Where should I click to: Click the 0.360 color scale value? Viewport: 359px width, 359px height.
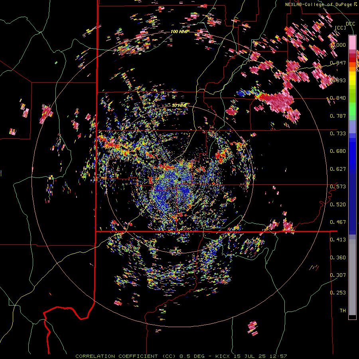338,258
